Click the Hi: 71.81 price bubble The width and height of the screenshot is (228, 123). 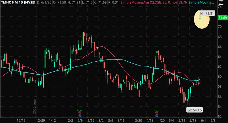[207, 13]
